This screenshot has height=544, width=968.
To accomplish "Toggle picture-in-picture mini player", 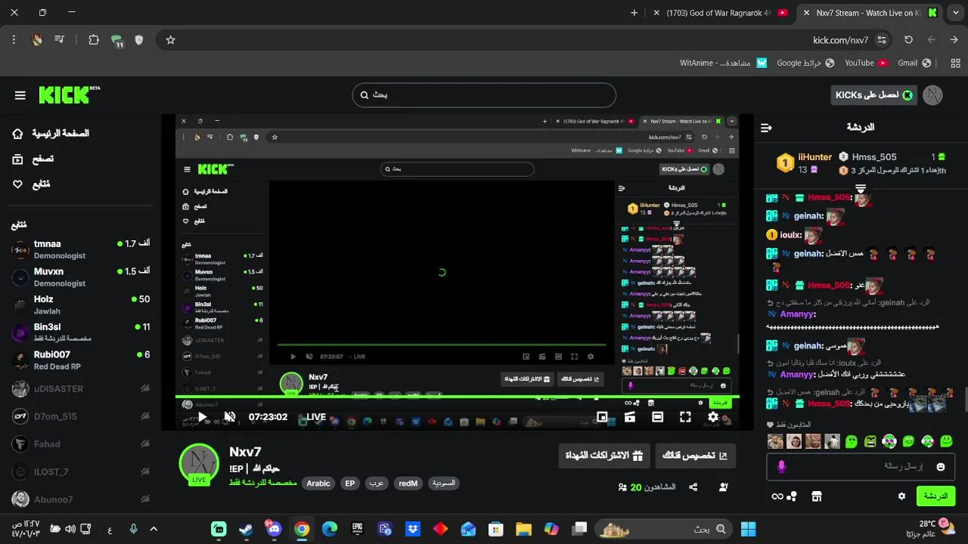I will click(602, 417).
